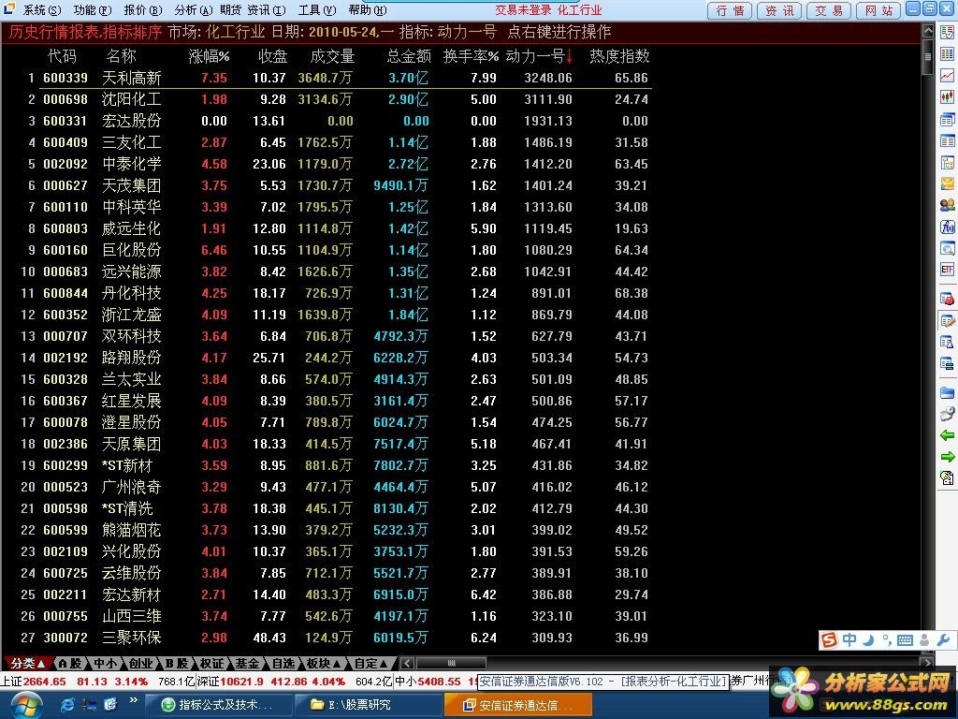Switch to the A股 tab

click(x=70, y=664)
